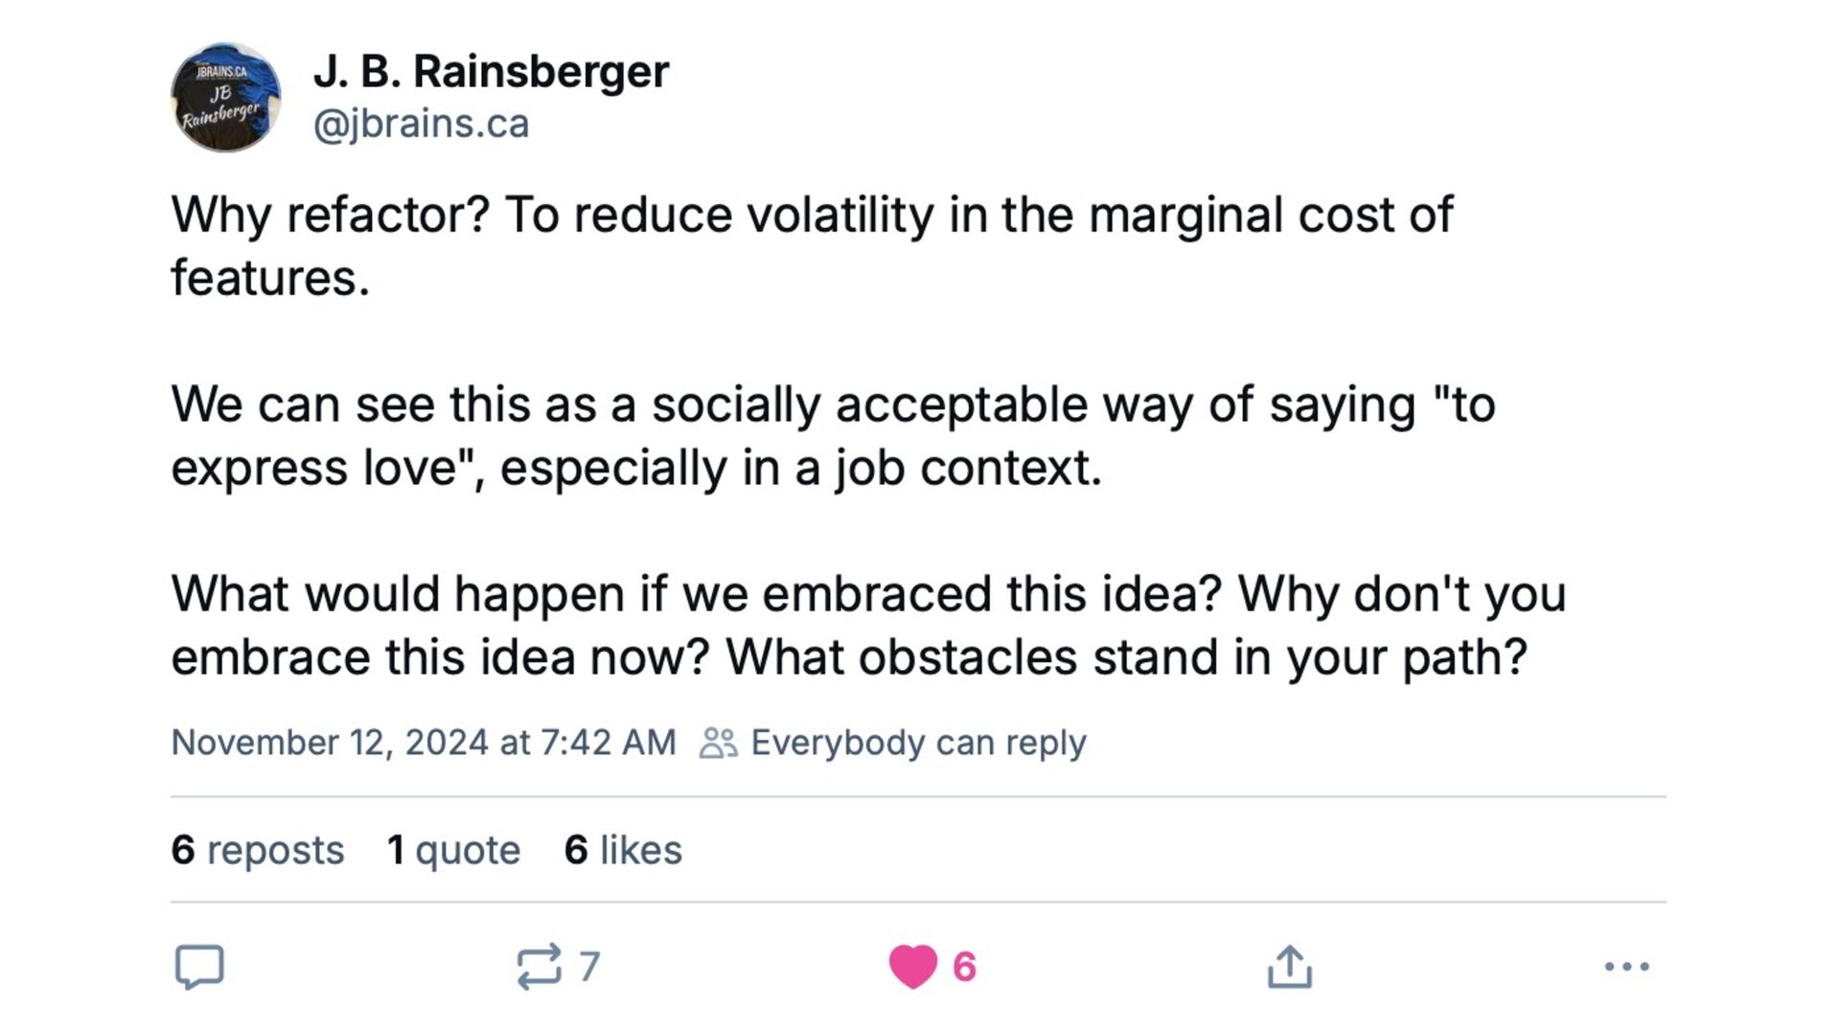Click the paragraph asking "What obstacles stand"
Screen dimensions: 1840x1035
tap(867, 625)
